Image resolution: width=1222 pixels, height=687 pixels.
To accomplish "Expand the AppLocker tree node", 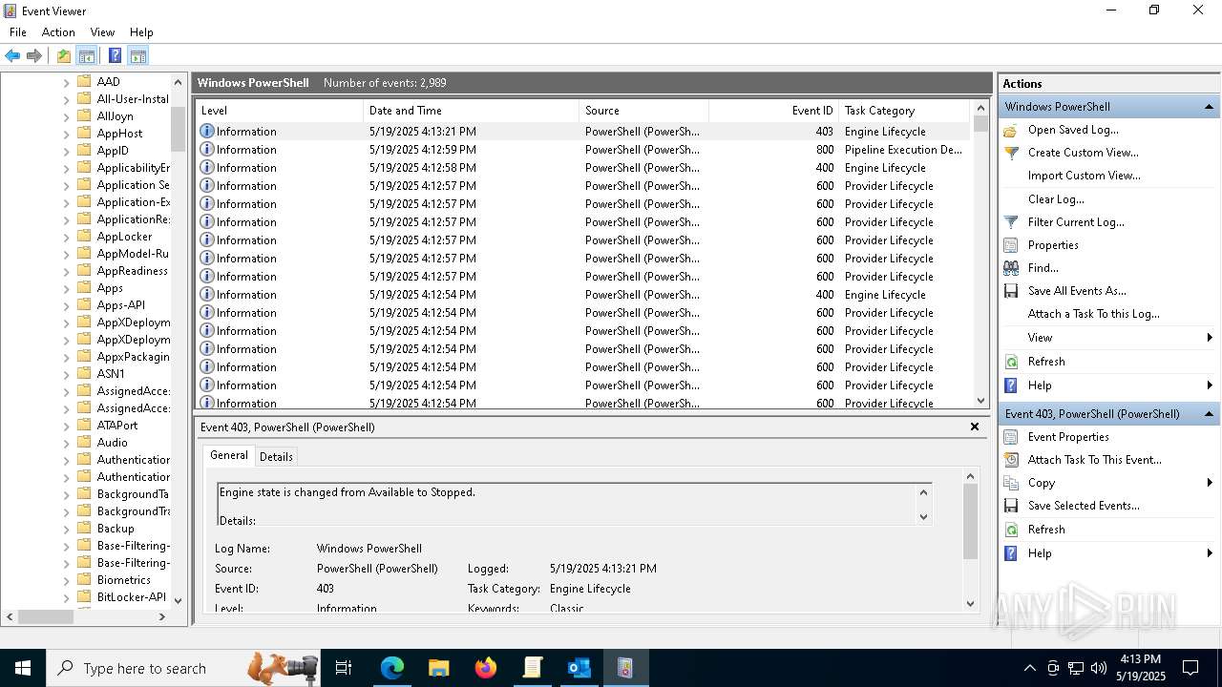I will tap(66, 237).
